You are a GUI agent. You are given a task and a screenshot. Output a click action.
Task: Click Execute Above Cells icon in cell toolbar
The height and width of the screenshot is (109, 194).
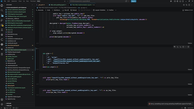point(177,47)
